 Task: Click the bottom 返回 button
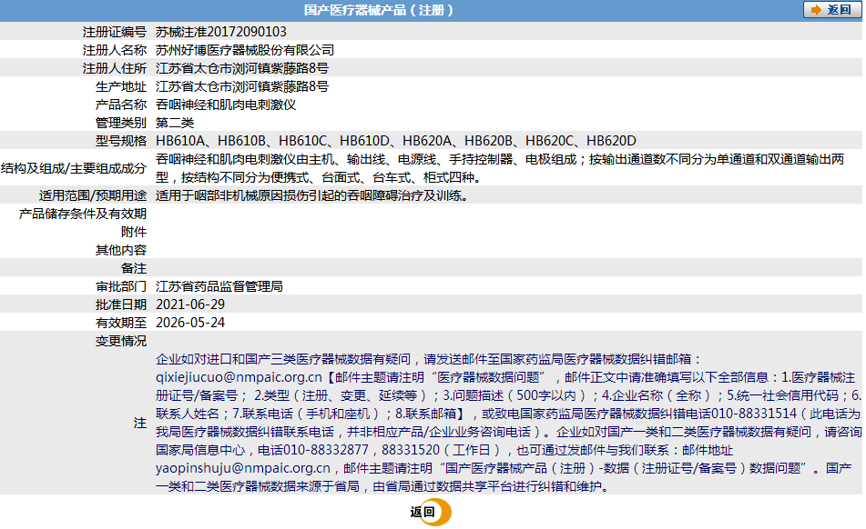(431, 512)
